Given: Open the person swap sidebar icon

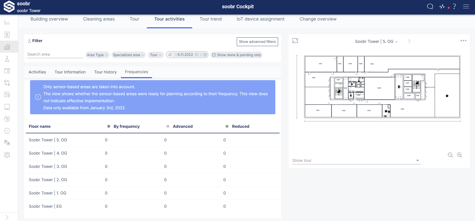Looking at the screenshot, I should coord(7,83).
